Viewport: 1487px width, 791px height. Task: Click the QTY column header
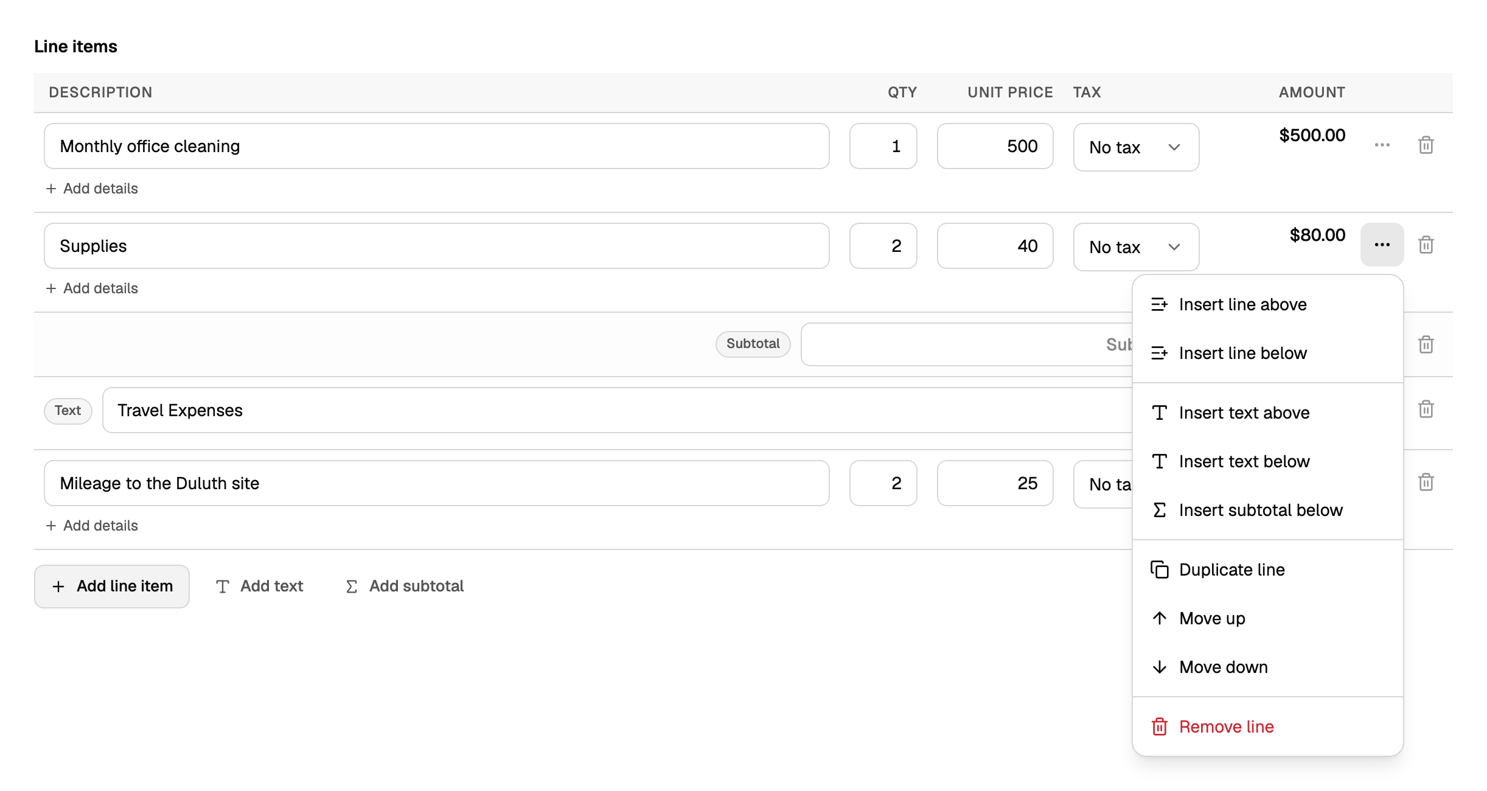pyautogui.click(x=902, y=92)
